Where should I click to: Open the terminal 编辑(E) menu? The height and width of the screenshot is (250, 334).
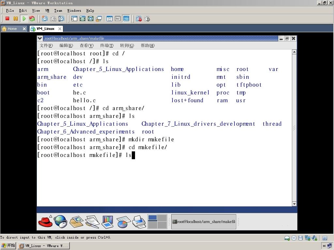[66, 46]
